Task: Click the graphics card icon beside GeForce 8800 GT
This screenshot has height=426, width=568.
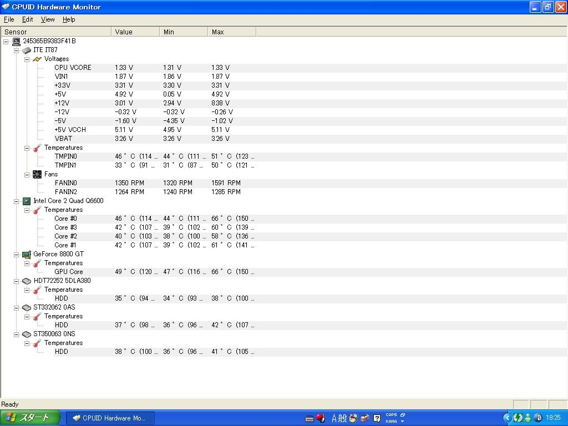Action: [x=27, y=254]
